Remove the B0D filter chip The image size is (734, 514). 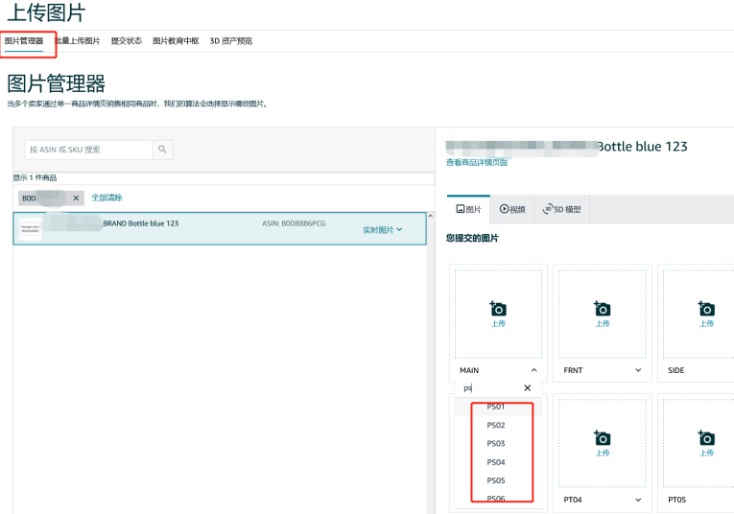click(76, 199)
